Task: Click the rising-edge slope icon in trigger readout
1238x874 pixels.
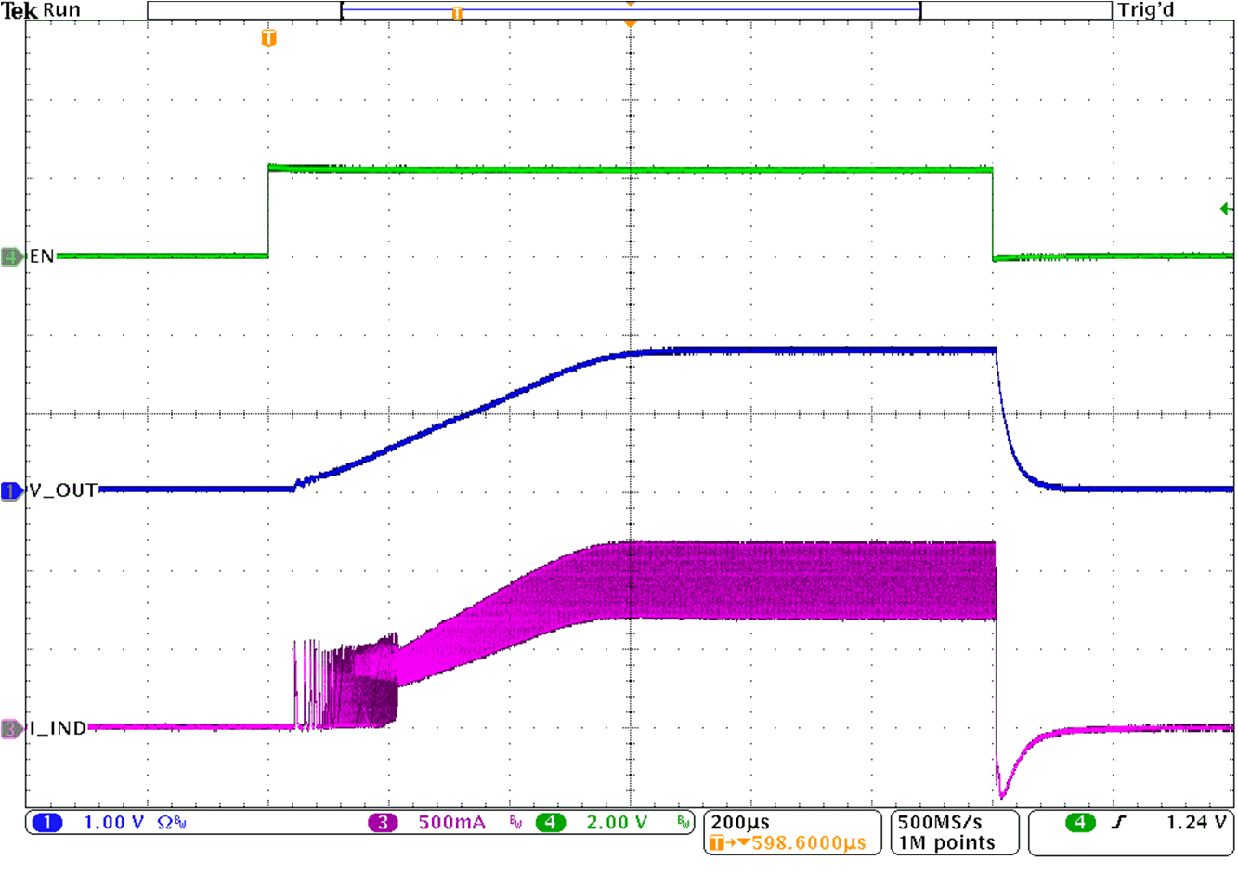Action: (1119, 822)
